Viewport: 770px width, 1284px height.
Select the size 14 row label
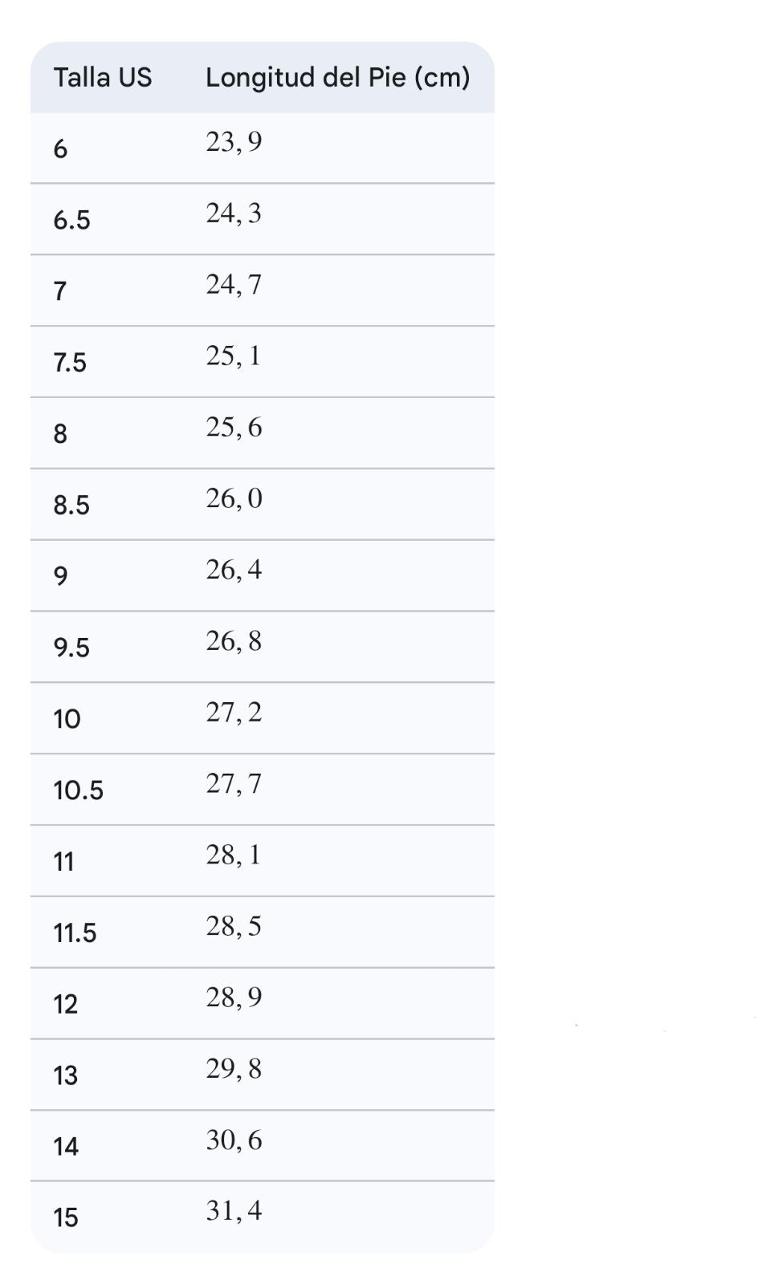(x=66, y=1147)
